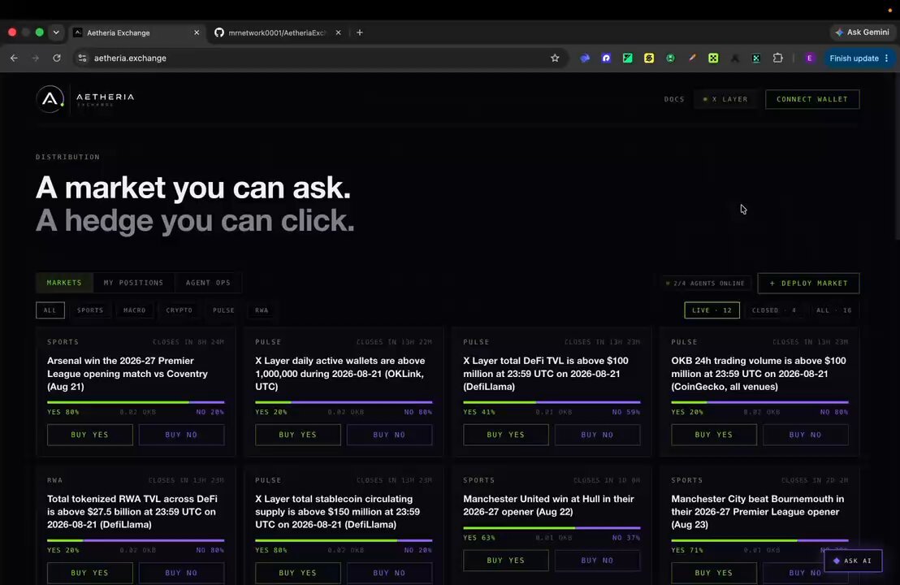Switch filter to CLOSED · 4

coord(774,310)
